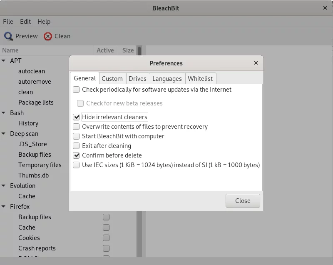Click the Clean toolbar label
The height and width of the screenshot is (265, 333).
pos(62,36)
